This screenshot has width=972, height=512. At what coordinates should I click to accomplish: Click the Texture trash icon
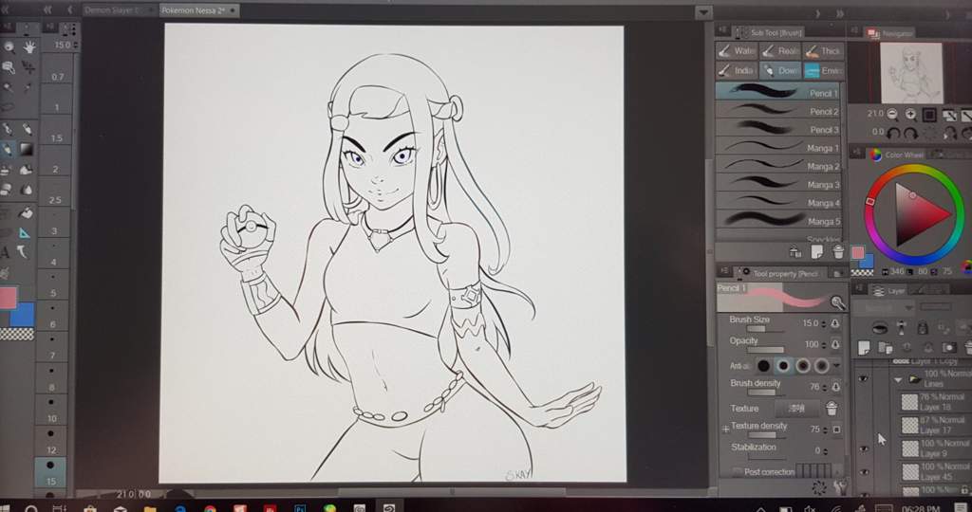pyautogui.click(x=832, y=408)
